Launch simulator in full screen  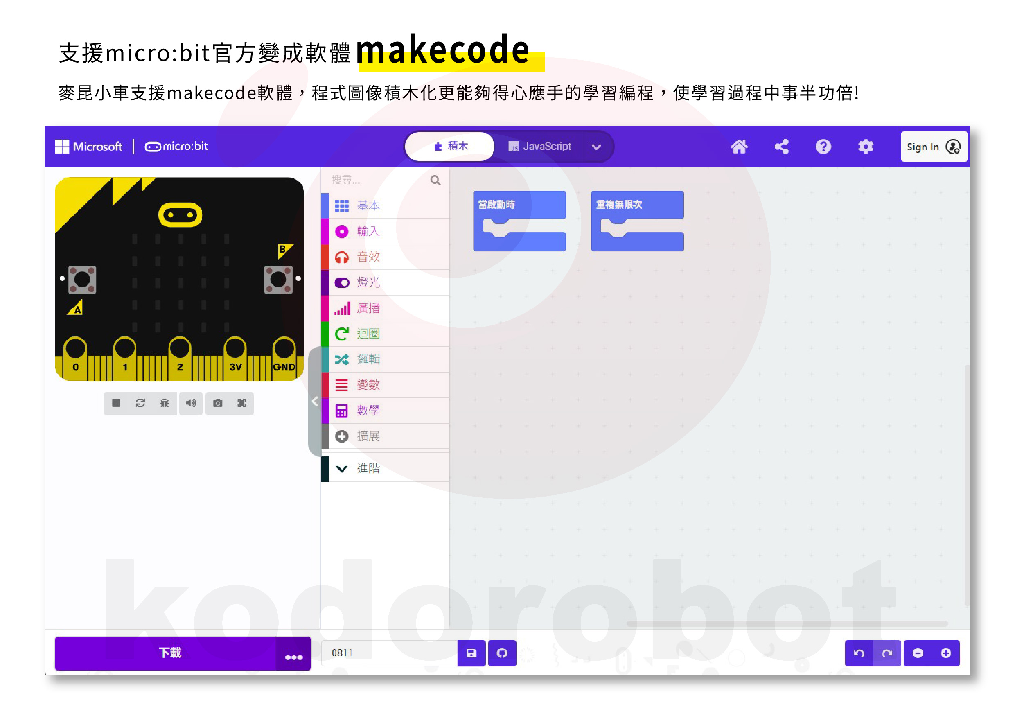point(242,403)
